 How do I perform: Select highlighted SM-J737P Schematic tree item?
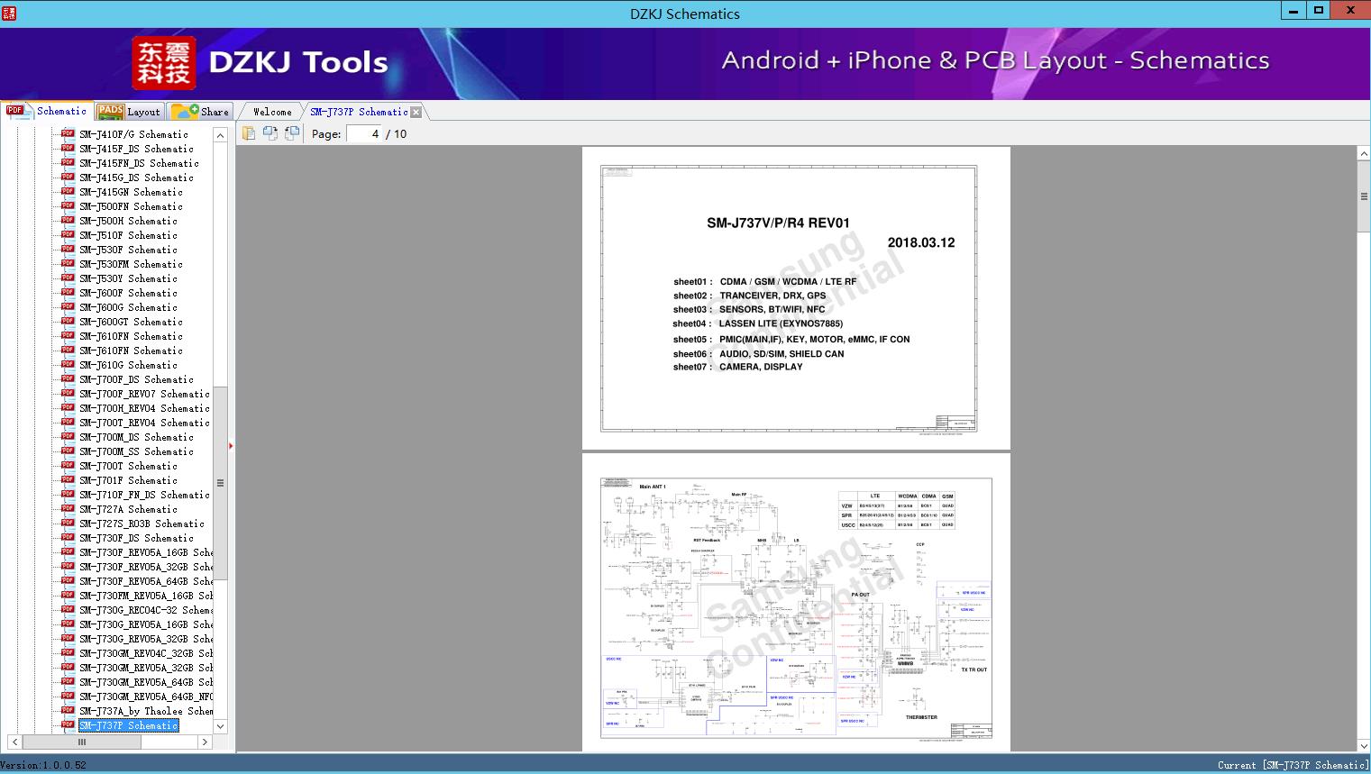(x=128, y=725)
